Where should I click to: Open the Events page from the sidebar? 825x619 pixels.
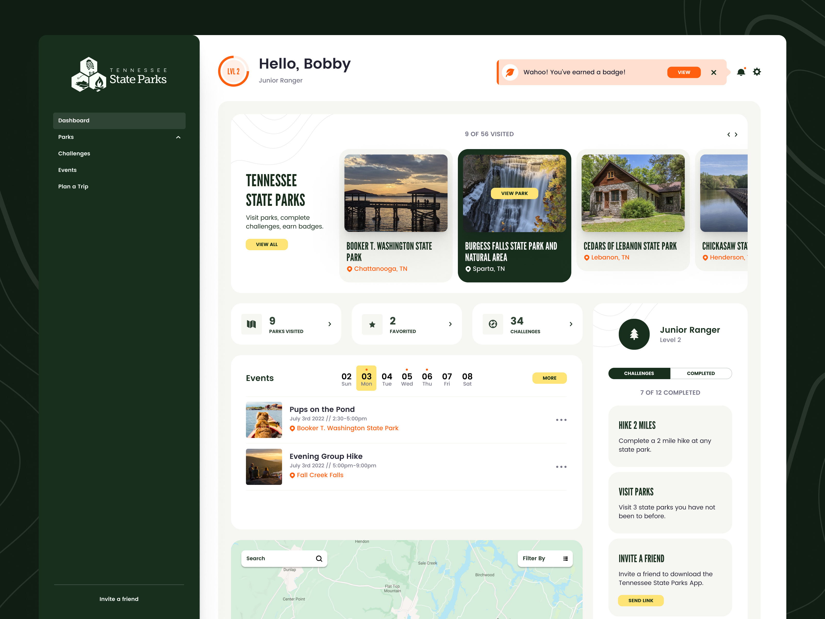pos(68,170)
